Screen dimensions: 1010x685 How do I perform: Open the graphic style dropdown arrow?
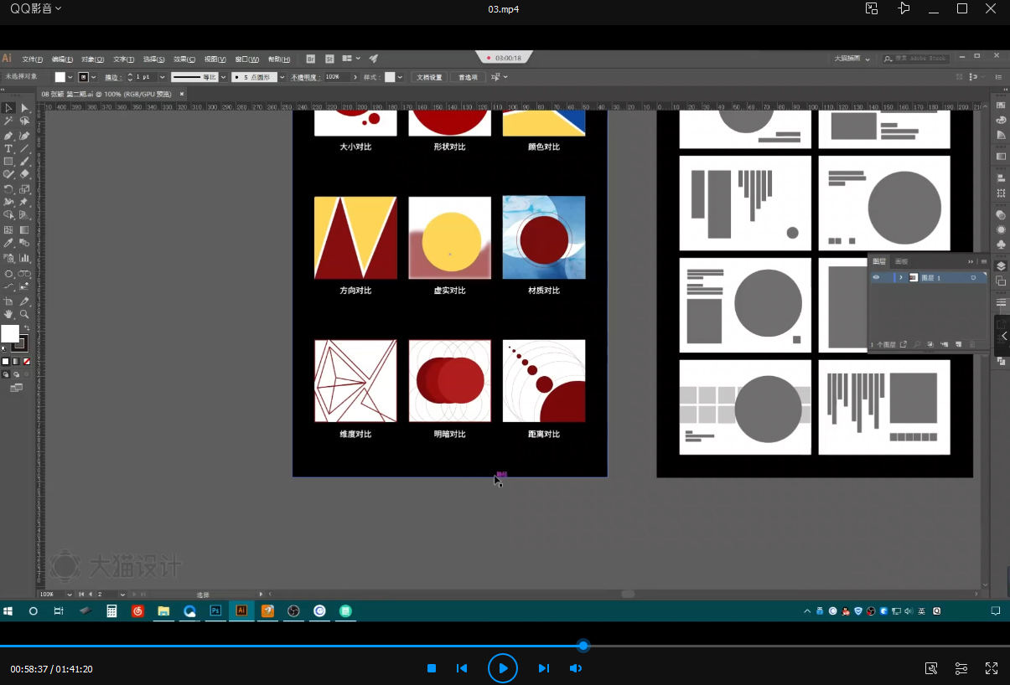400,77
